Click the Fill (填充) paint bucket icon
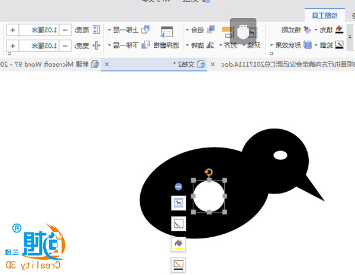The image size is (355, 275). 339,30
